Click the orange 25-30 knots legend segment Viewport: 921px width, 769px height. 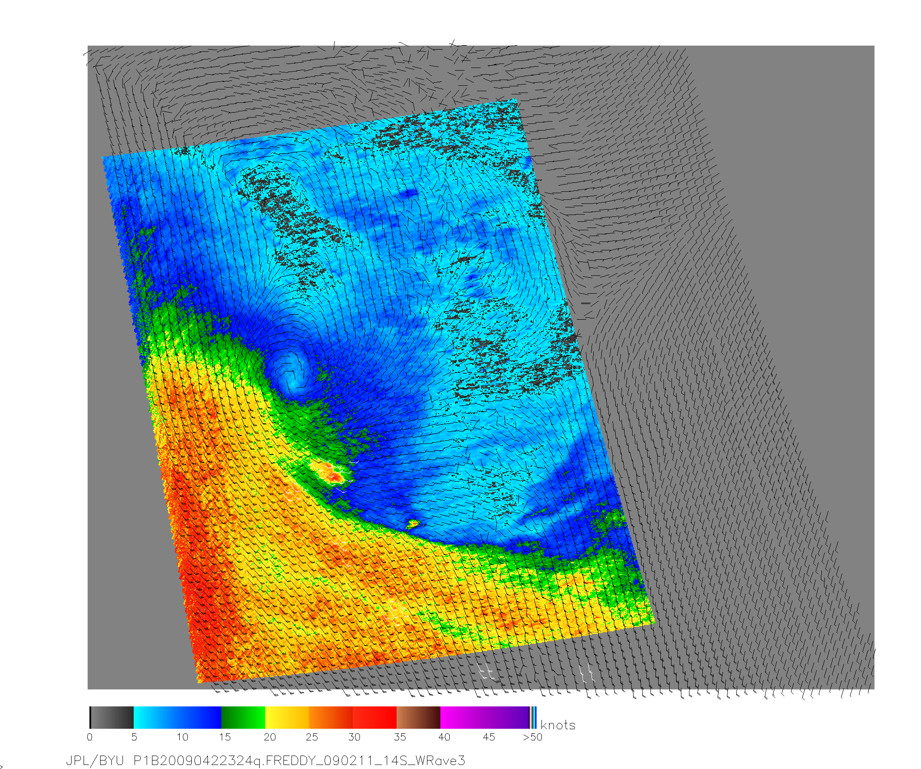[x=331, y=717]
